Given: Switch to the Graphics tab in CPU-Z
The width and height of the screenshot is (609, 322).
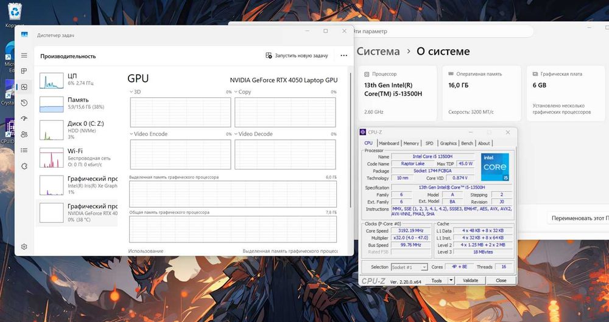Looking at the screenshot, I should [x=448, y=143].
